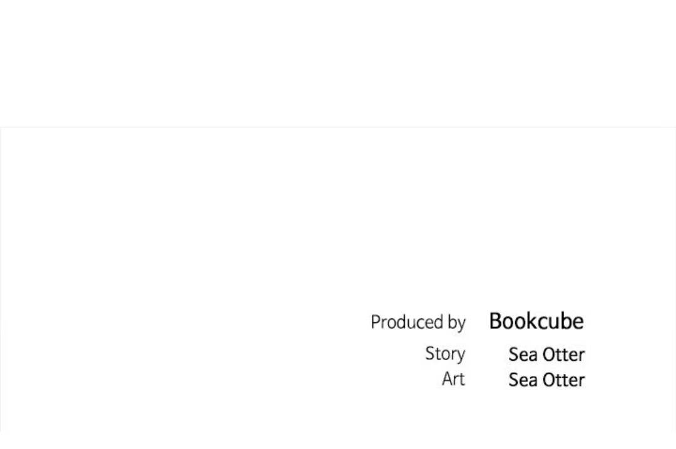Click the capital B of Bookcube

click(x=494, y=321)
